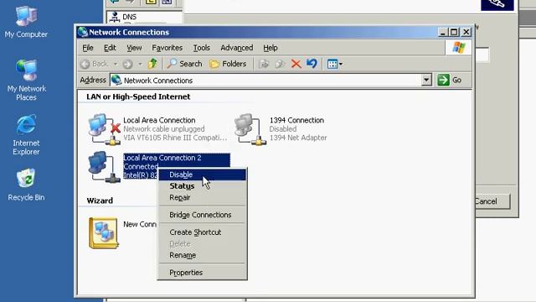Choose Repair from context menu

202,198
